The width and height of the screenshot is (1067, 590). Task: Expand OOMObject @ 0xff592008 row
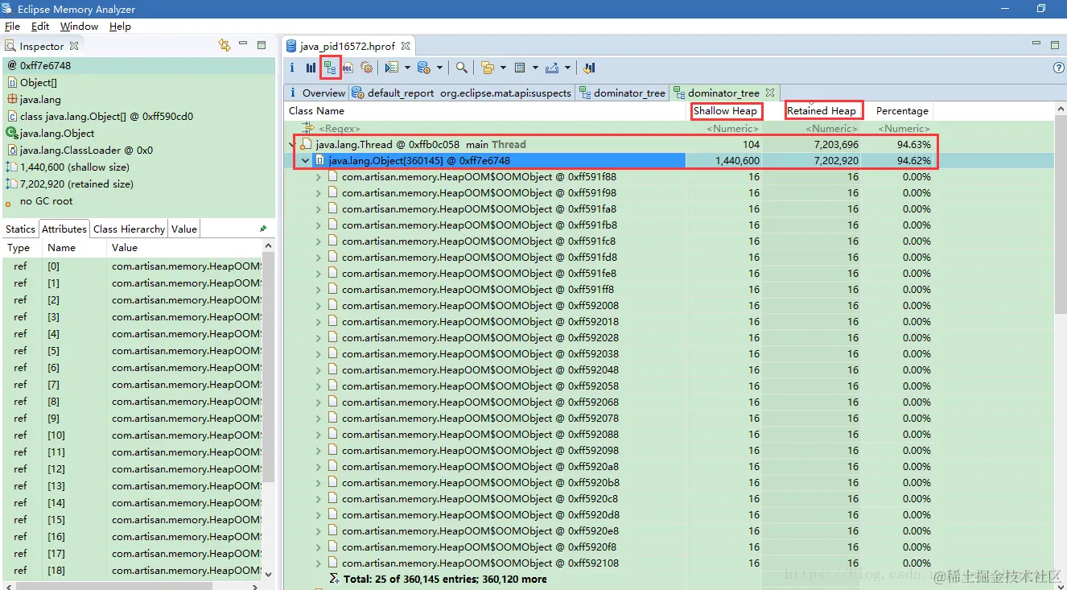pyautogui.click(x=319, y=306)
